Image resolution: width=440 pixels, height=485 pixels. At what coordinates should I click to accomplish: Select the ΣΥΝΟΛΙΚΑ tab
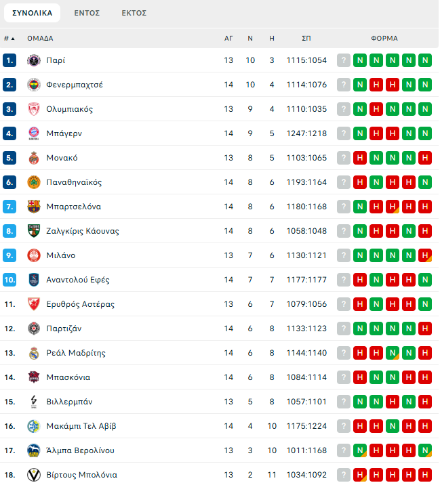[x=33, y=13]
